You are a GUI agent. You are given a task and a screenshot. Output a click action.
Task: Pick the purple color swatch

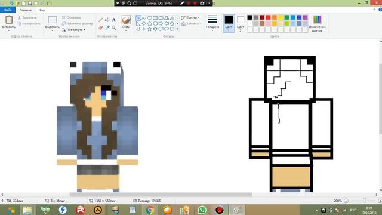pos(305,17)
